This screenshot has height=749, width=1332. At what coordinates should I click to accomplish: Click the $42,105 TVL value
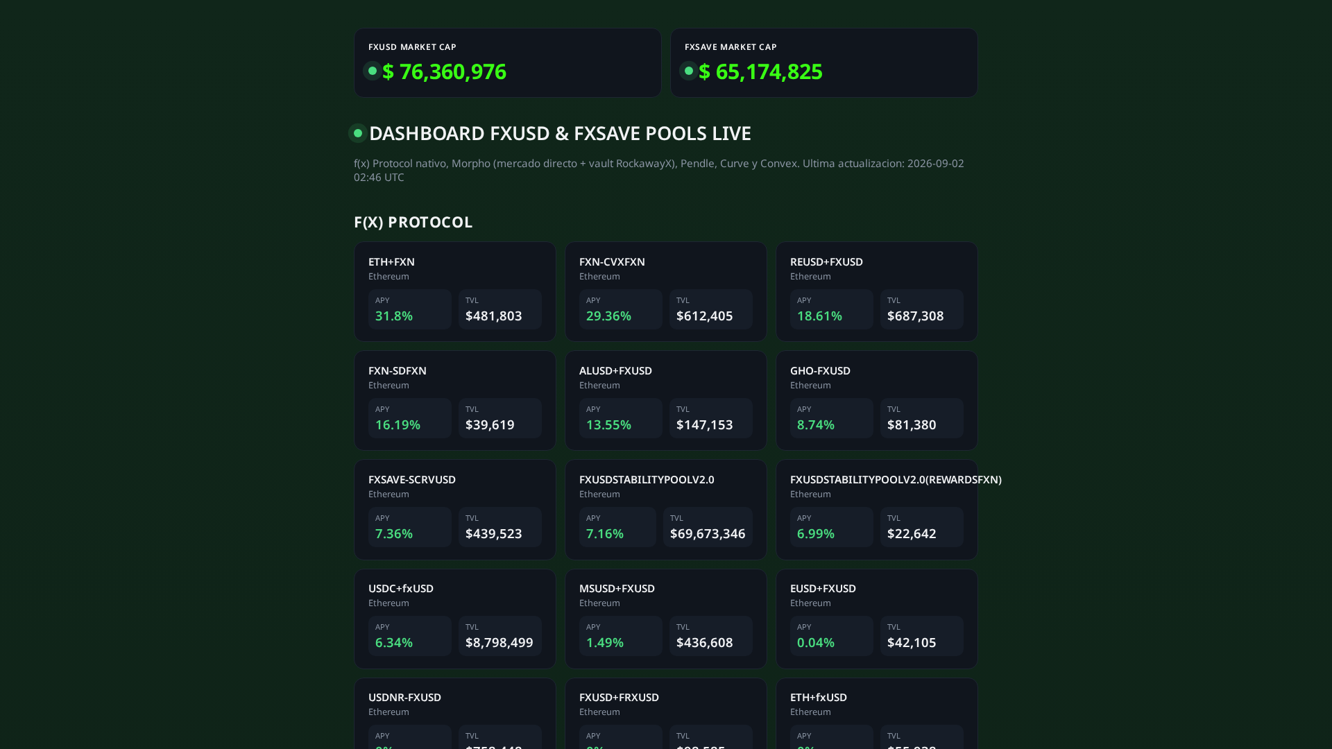click(x=912, y=642)
